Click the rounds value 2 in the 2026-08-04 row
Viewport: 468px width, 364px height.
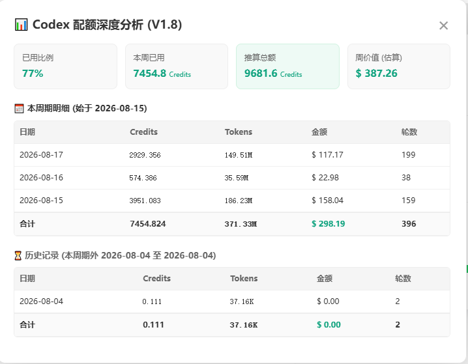(397, 301)
